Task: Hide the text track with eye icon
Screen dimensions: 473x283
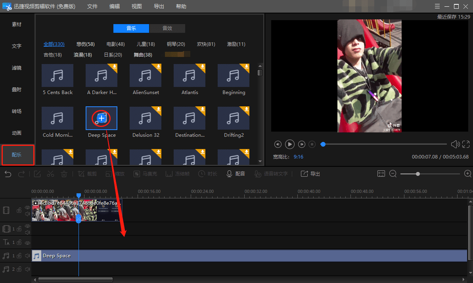Action: pos(27,243)
